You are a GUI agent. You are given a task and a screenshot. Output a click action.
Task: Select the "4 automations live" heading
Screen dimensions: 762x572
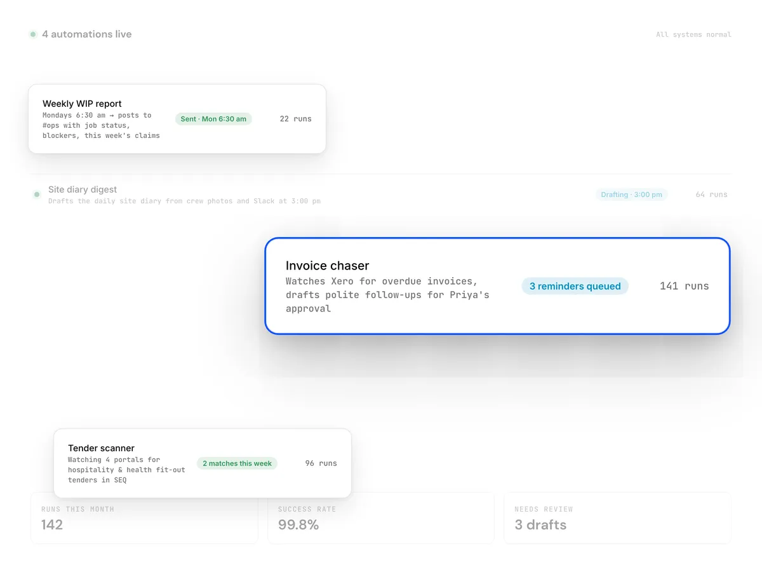click(x=87, y=34)
